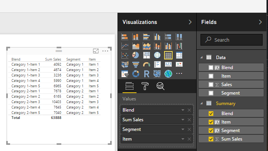The width and height of the screenshot is (268, 151).
Task: Select the highlighted table visual
Action: 168,55
